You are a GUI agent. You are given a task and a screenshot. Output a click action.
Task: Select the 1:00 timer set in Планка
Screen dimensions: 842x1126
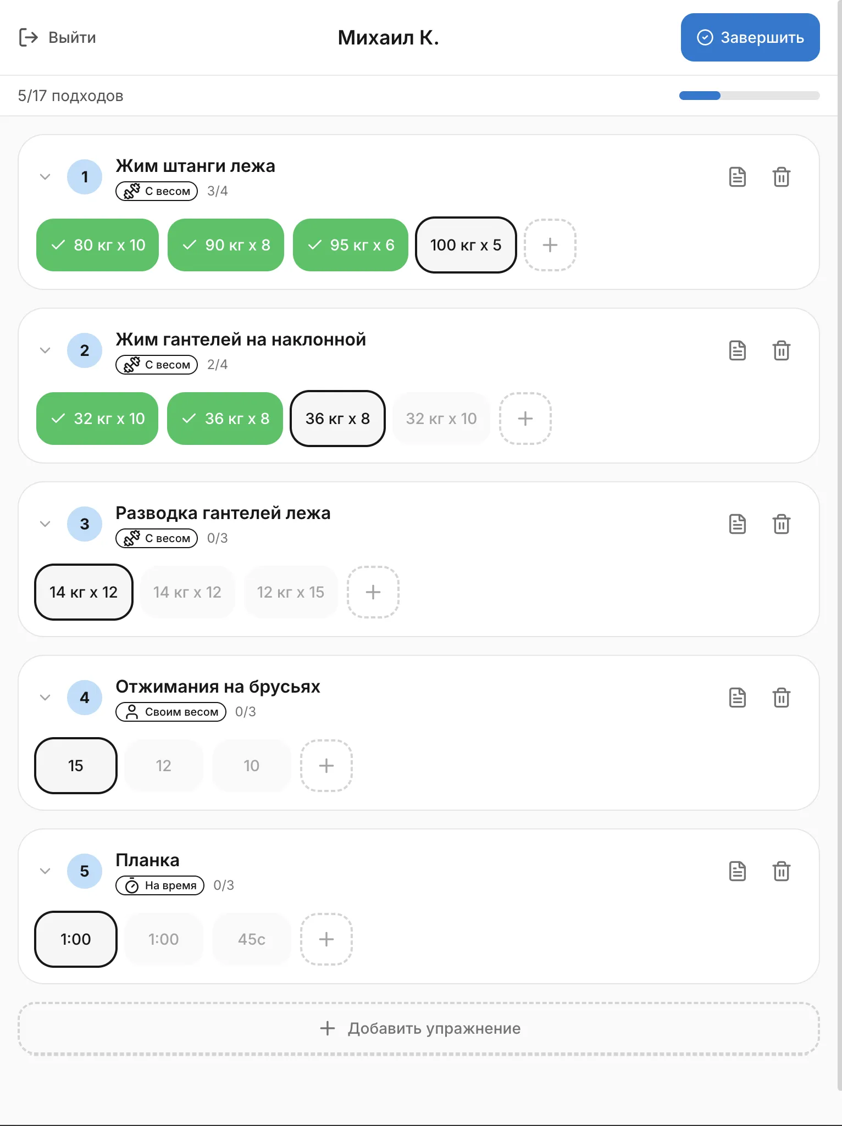(x=75, y=939)
